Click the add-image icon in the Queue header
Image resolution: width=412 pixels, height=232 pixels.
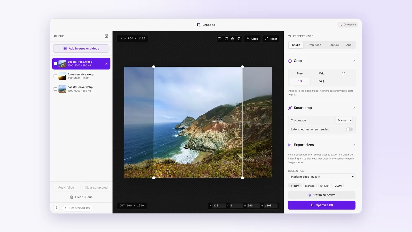point(106,36)
